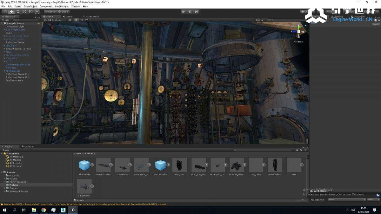Expand the PostProcessing folder
This screenshot has width=381, height=214.
tap(4, 182)
